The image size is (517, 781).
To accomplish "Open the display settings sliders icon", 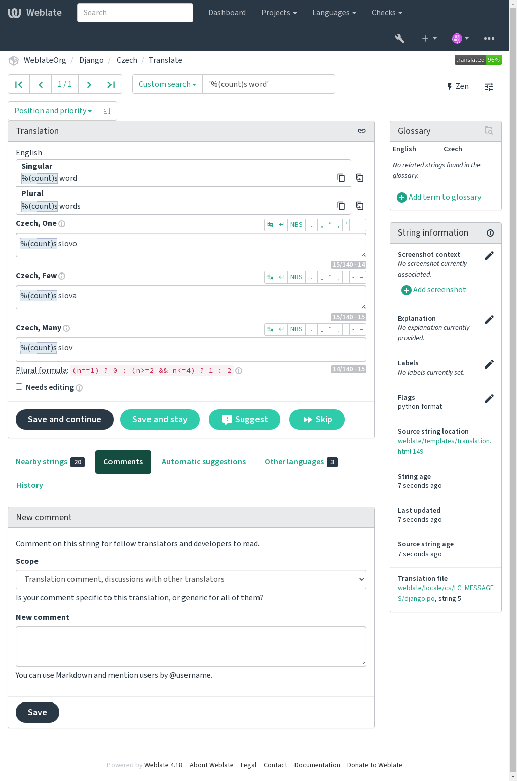I will pyautogui.click(x=489, y=87).
